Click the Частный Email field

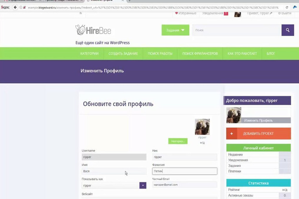tap(184, 185)
